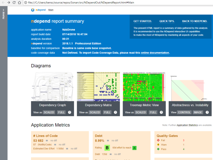Viewport: 213px width, 160px height.
Task: View Dependency Graph as SCALED
Action: pyautogui.click(x=49, y=112)
